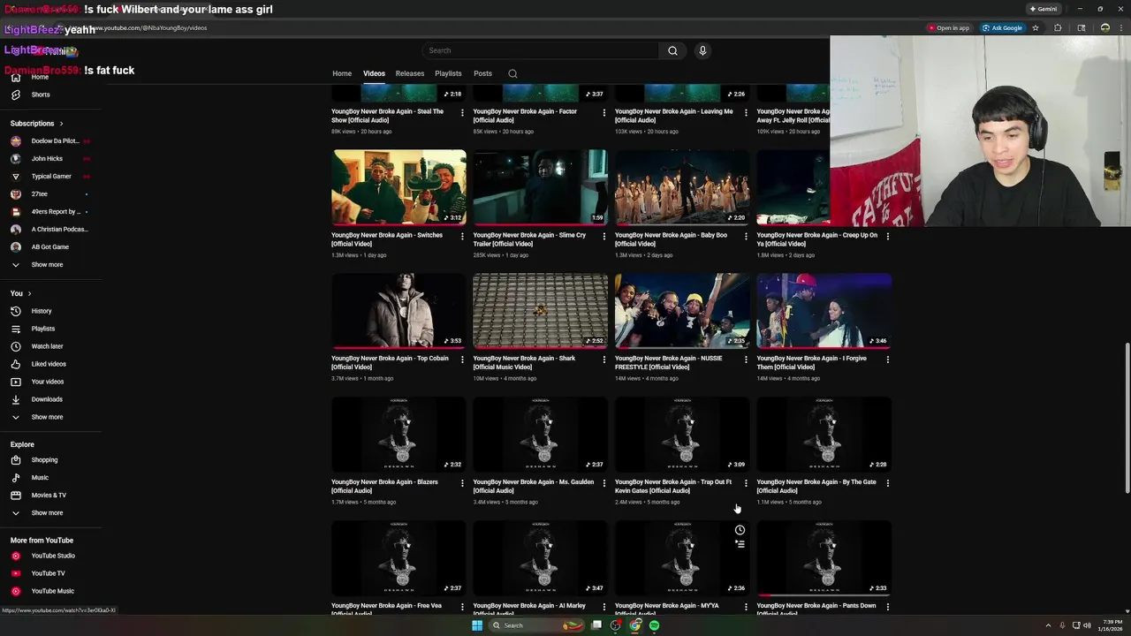The width and height of the screenshot is (1131, 636).
Task: Show more items under Explore section
Action: pos(47,513)
